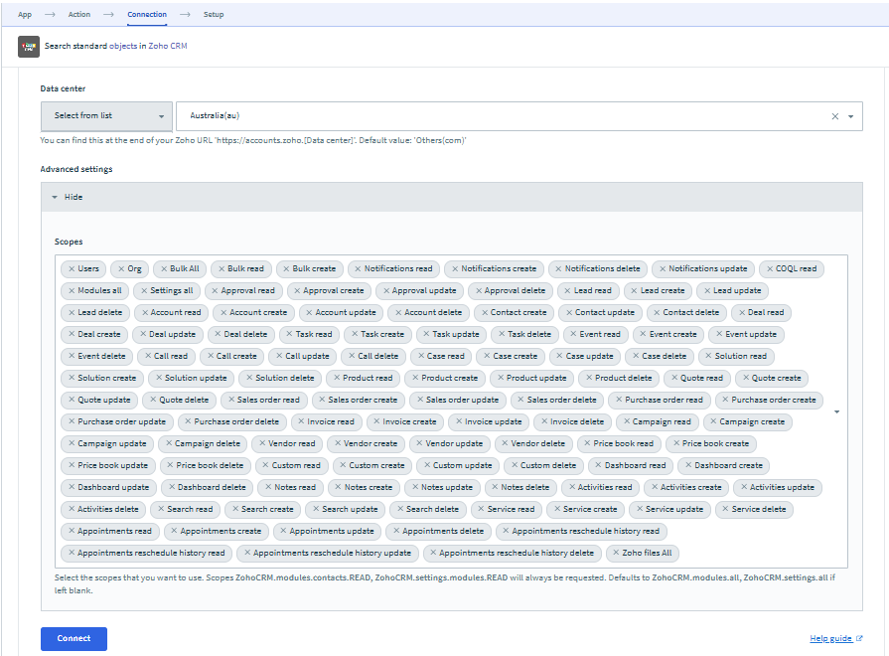Click the Campaign read scope chip label
The height and width of the screenshot is (656, 889).
tap(662, 421)
